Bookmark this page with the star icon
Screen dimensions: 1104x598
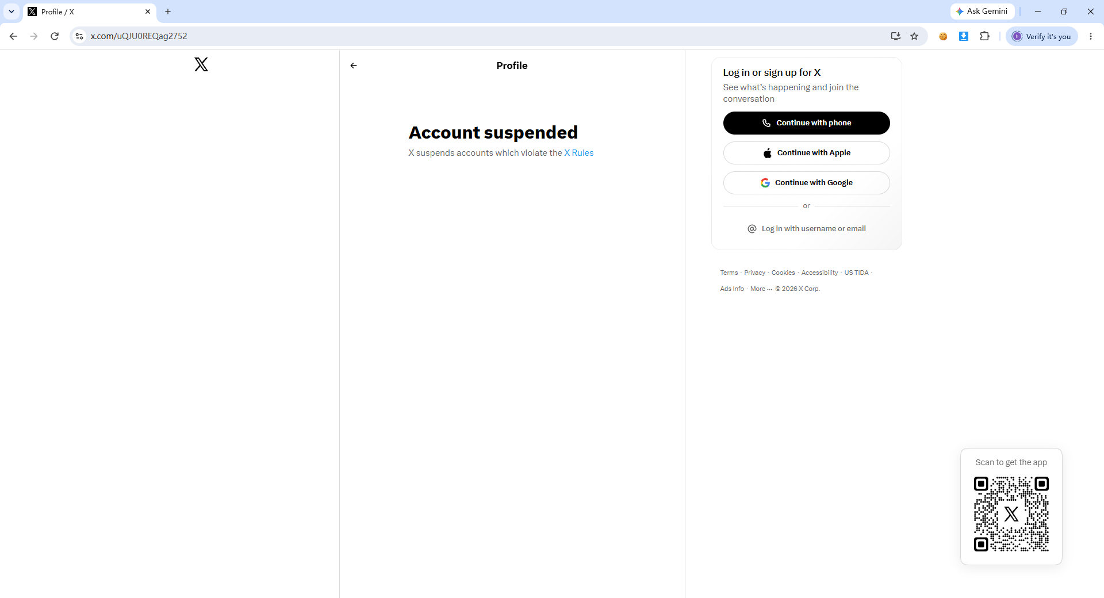pyautogui.click(x=914, y=36)
